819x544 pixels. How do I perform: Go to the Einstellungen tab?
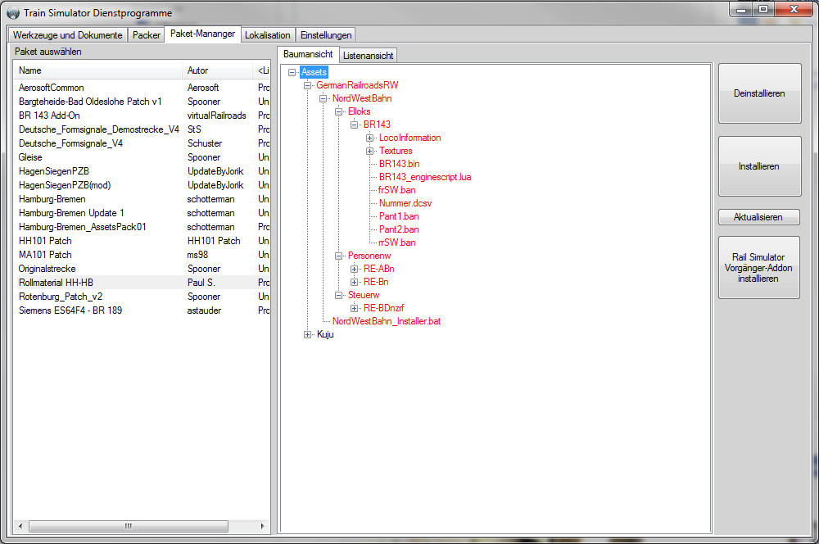pos(326,35)
